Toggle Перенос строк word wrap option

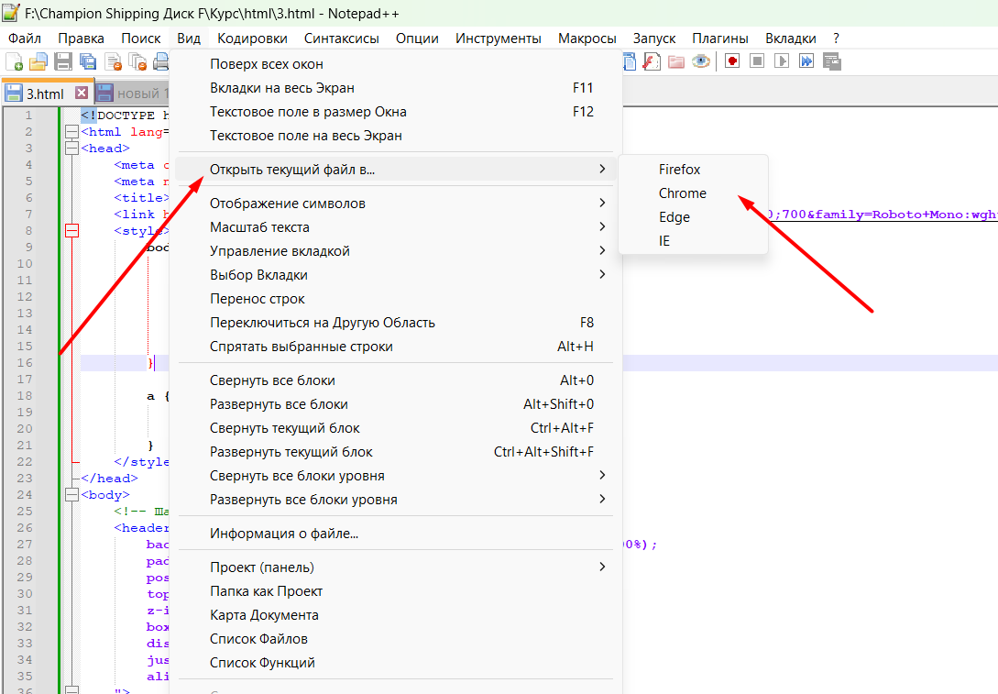click(395, 299)
